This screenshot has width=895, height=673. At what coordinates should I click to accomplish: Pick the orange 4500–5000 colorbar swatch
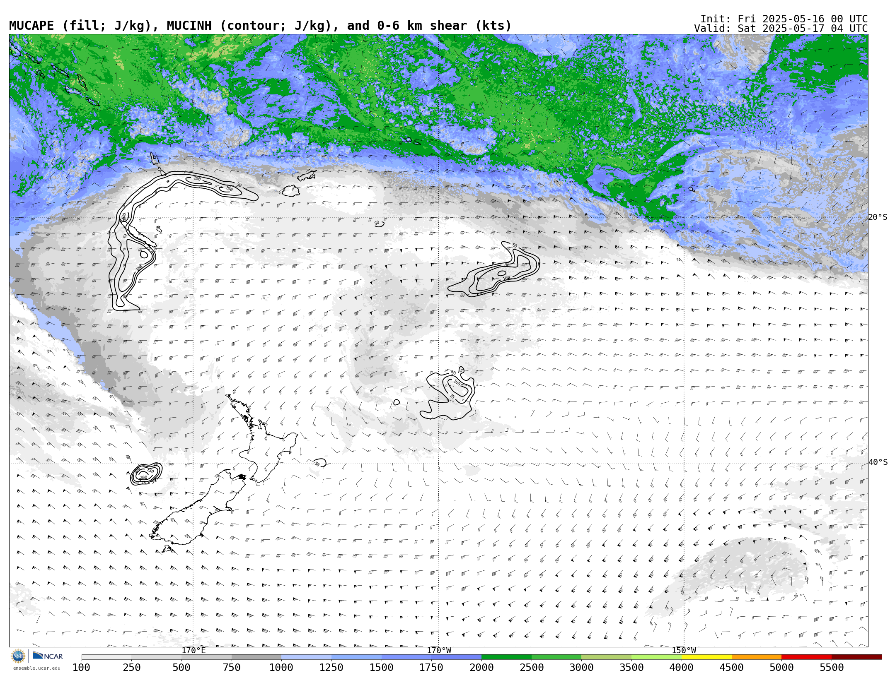(x=757, y=657)
